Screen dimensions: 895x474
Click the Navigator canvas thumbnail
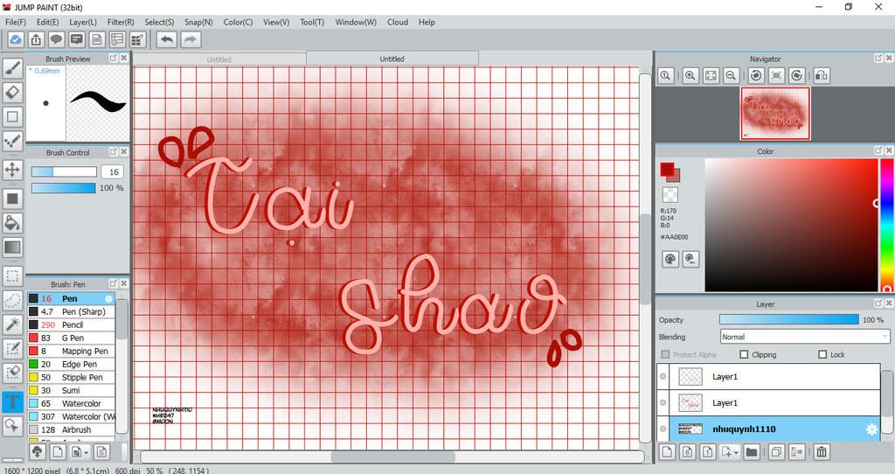[x=775, y=114]
